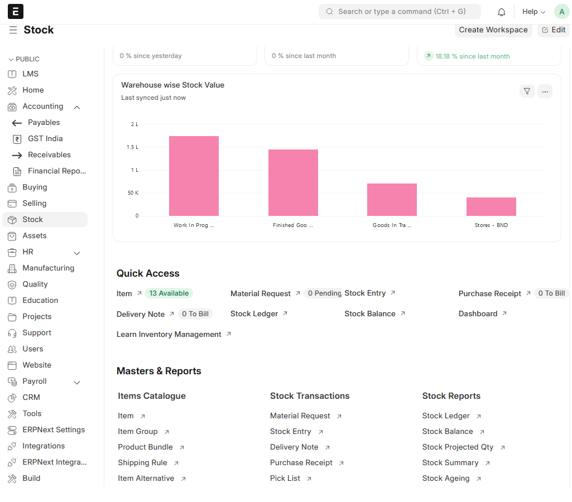This screenshot has height=502, width=572.
Task: Open the user avatar A menu
Action: (x=561, y=12)
